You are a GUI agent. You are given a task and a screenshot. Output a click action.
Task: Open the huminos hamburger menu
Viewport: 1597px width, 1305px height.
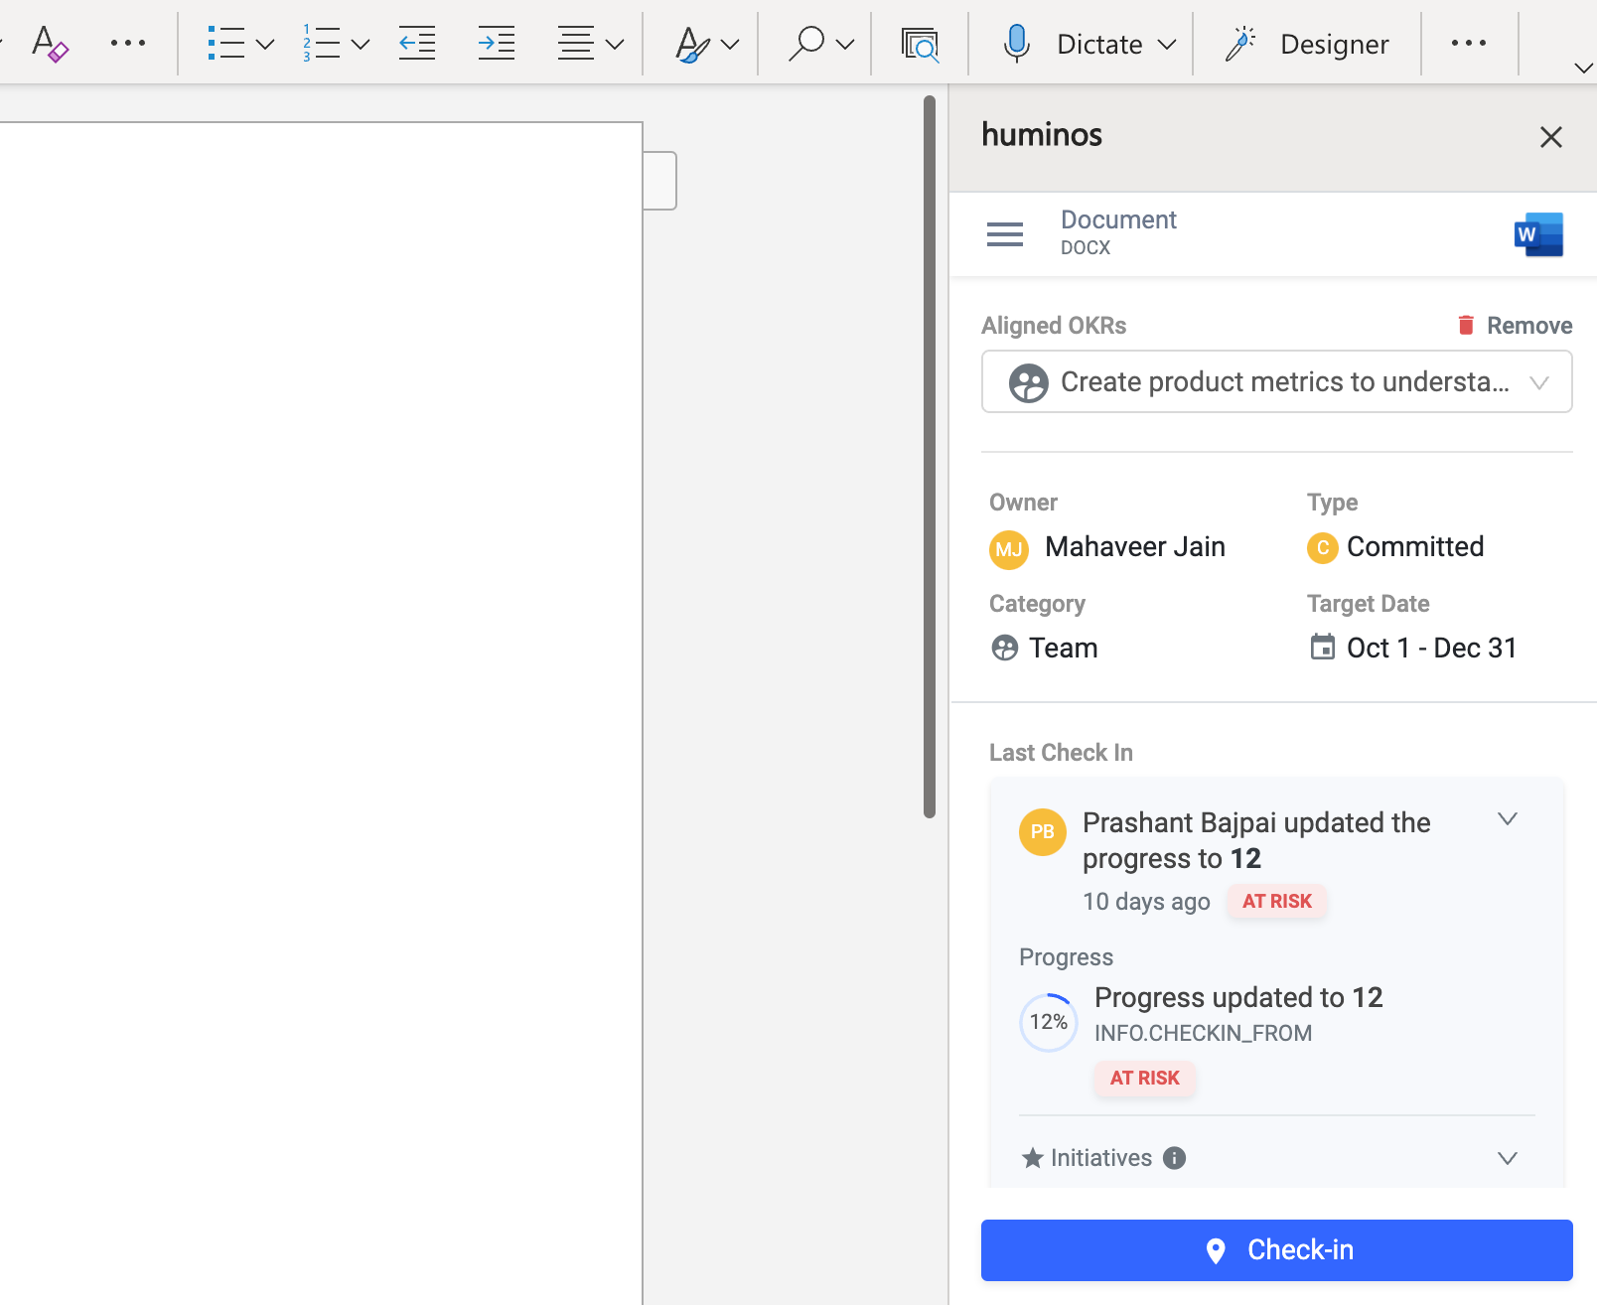click(1005, 234)
